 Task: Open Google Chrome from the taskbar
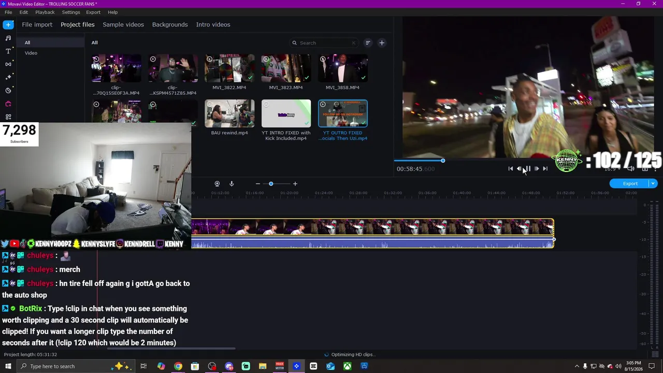click(x=178, y=366)
